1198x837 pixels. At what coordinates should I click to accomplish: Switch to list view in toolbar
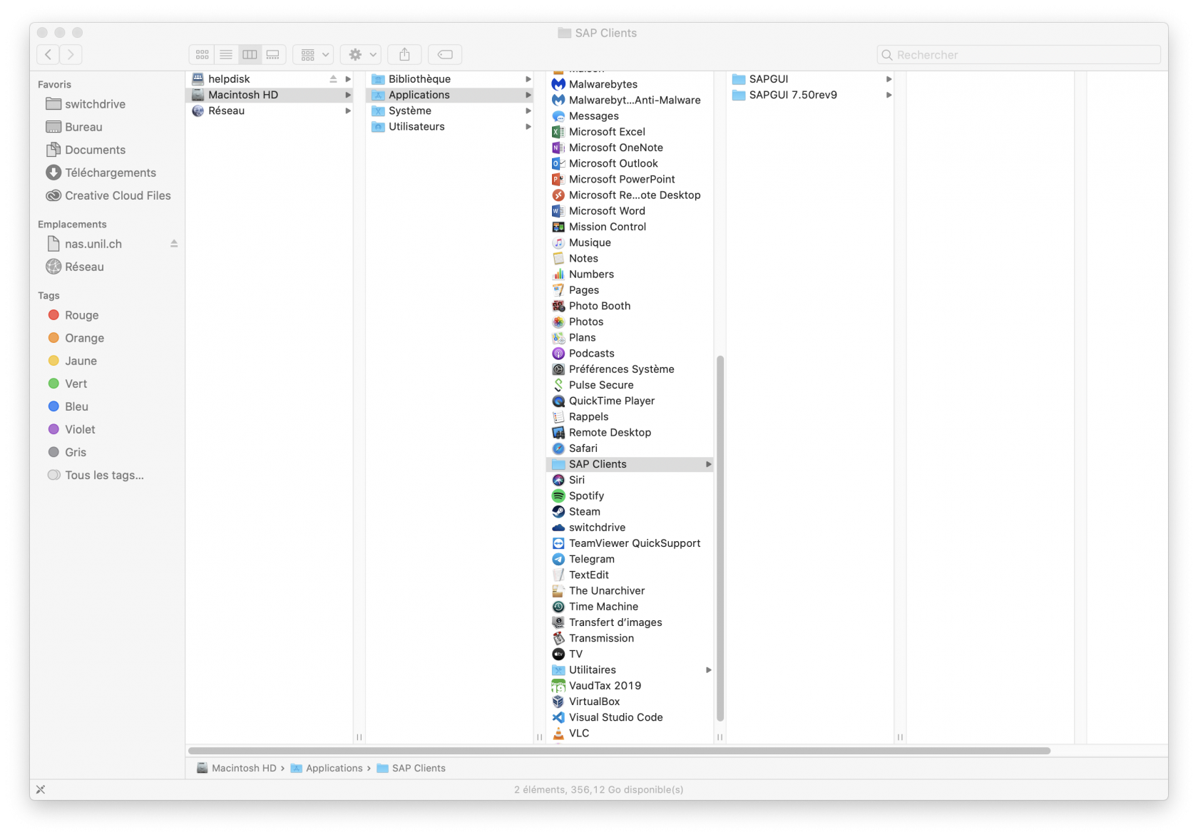click(x=226, y=55)
